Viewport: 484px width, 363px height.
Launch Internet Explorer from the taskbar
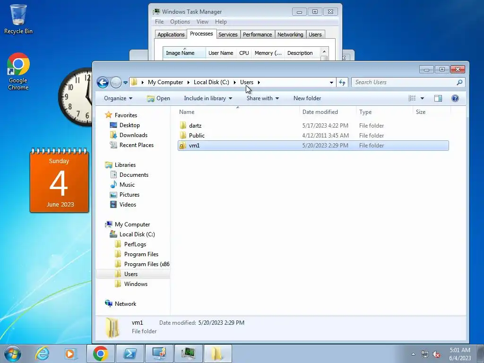click(x=42, y=354)
